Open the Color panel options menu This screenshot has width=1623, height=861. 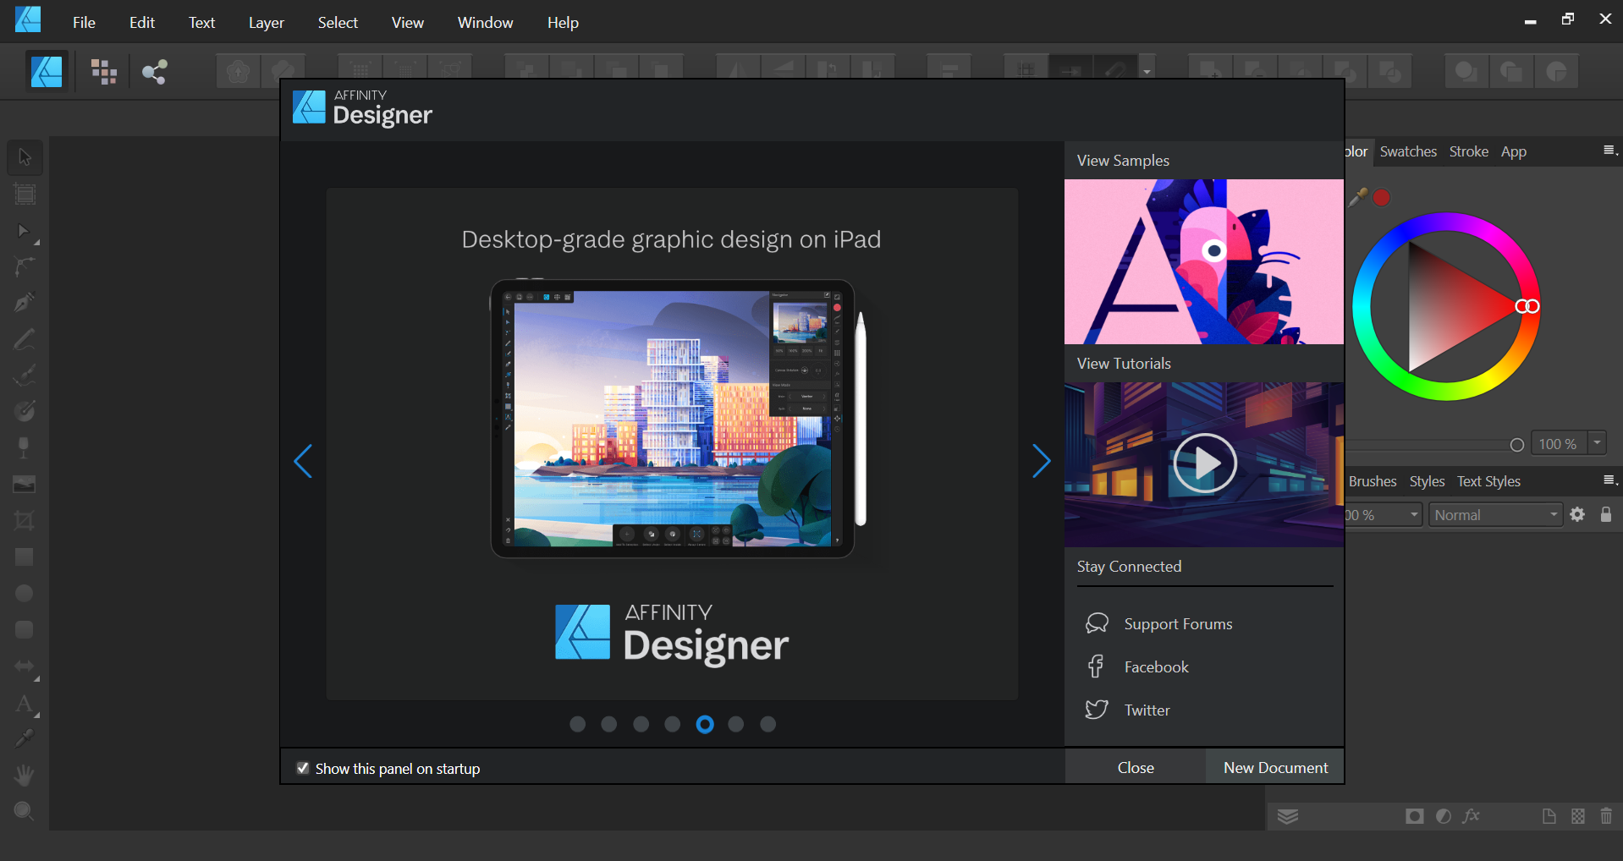pos(1610,151)
